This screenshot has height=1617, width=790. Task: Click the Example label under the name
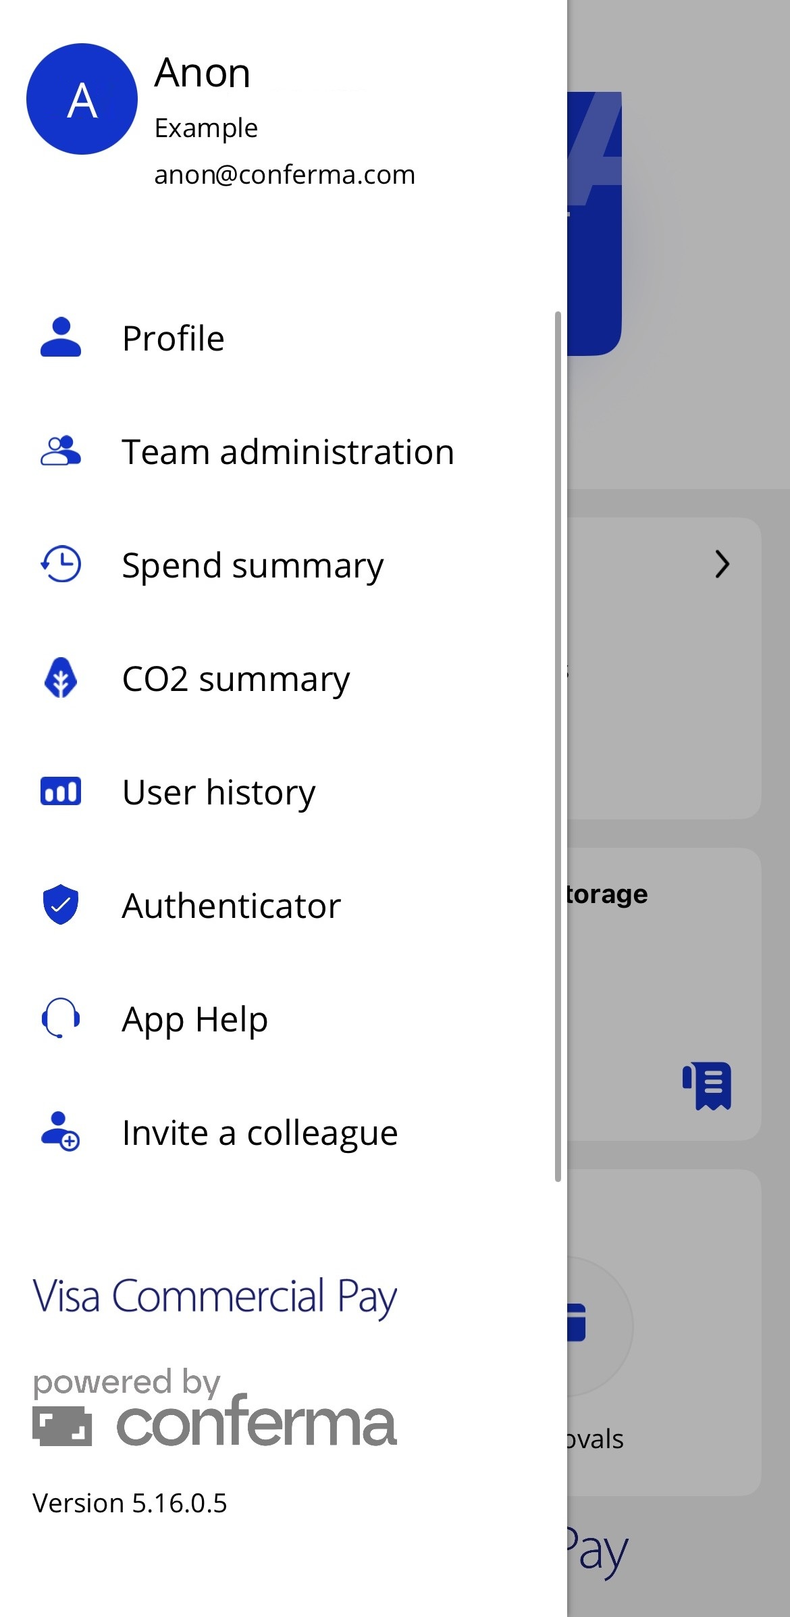206,128
